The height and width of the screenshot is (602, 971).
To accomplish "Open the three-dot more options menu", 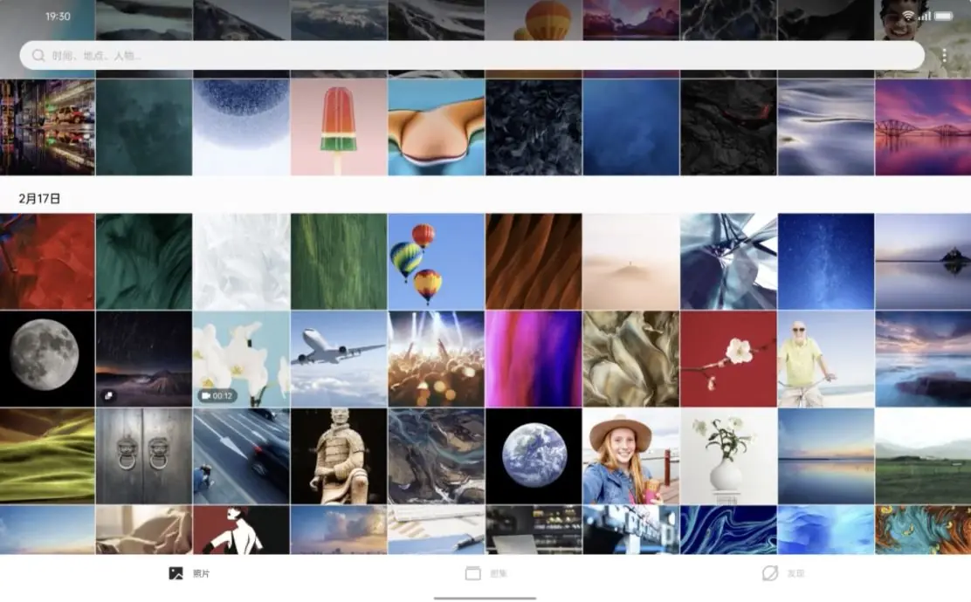I will (x=944, y=56).
